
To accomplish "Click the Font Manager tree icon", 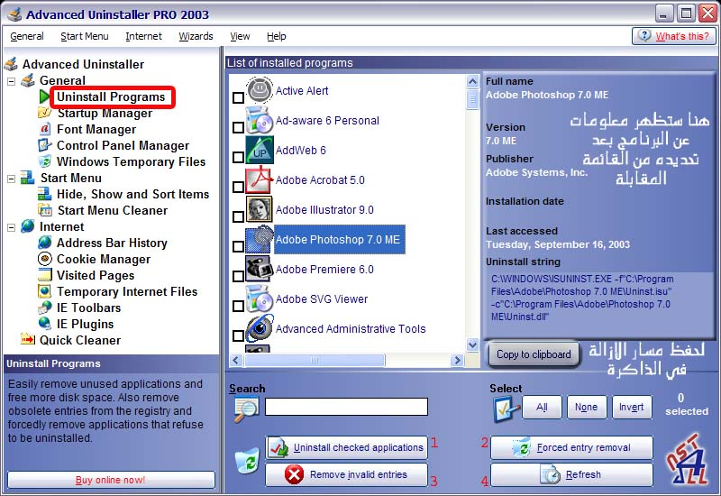I will pos(44,129).
